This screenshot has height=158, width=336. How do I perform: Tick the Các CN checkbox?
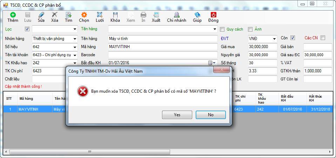(x=323, y=38)
